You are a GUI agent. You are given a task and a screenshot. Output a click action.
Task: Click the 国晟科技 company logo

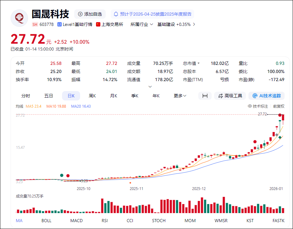click(19, 18)
